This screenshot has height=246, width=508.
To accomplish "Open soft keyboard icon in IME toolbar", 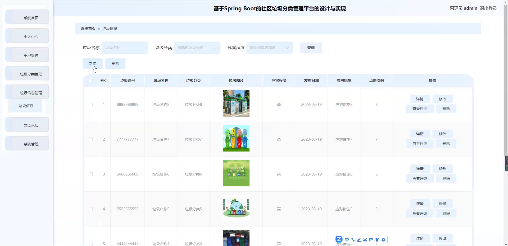I will pos(371,240).
